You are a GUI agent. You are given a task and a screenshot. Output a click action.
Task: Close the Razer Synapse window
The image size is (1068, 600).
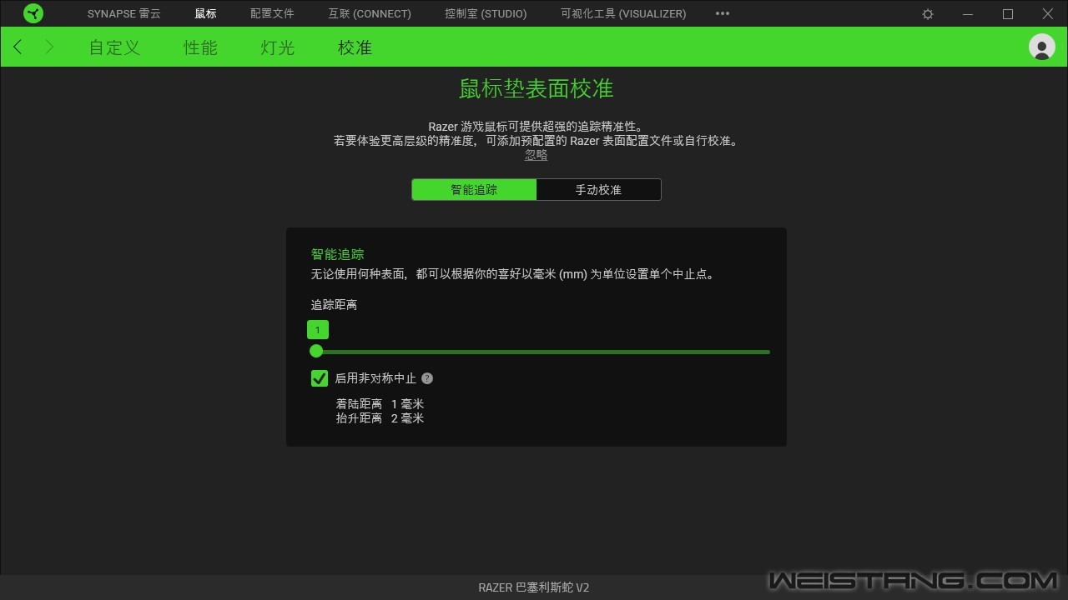point(1048,14)
